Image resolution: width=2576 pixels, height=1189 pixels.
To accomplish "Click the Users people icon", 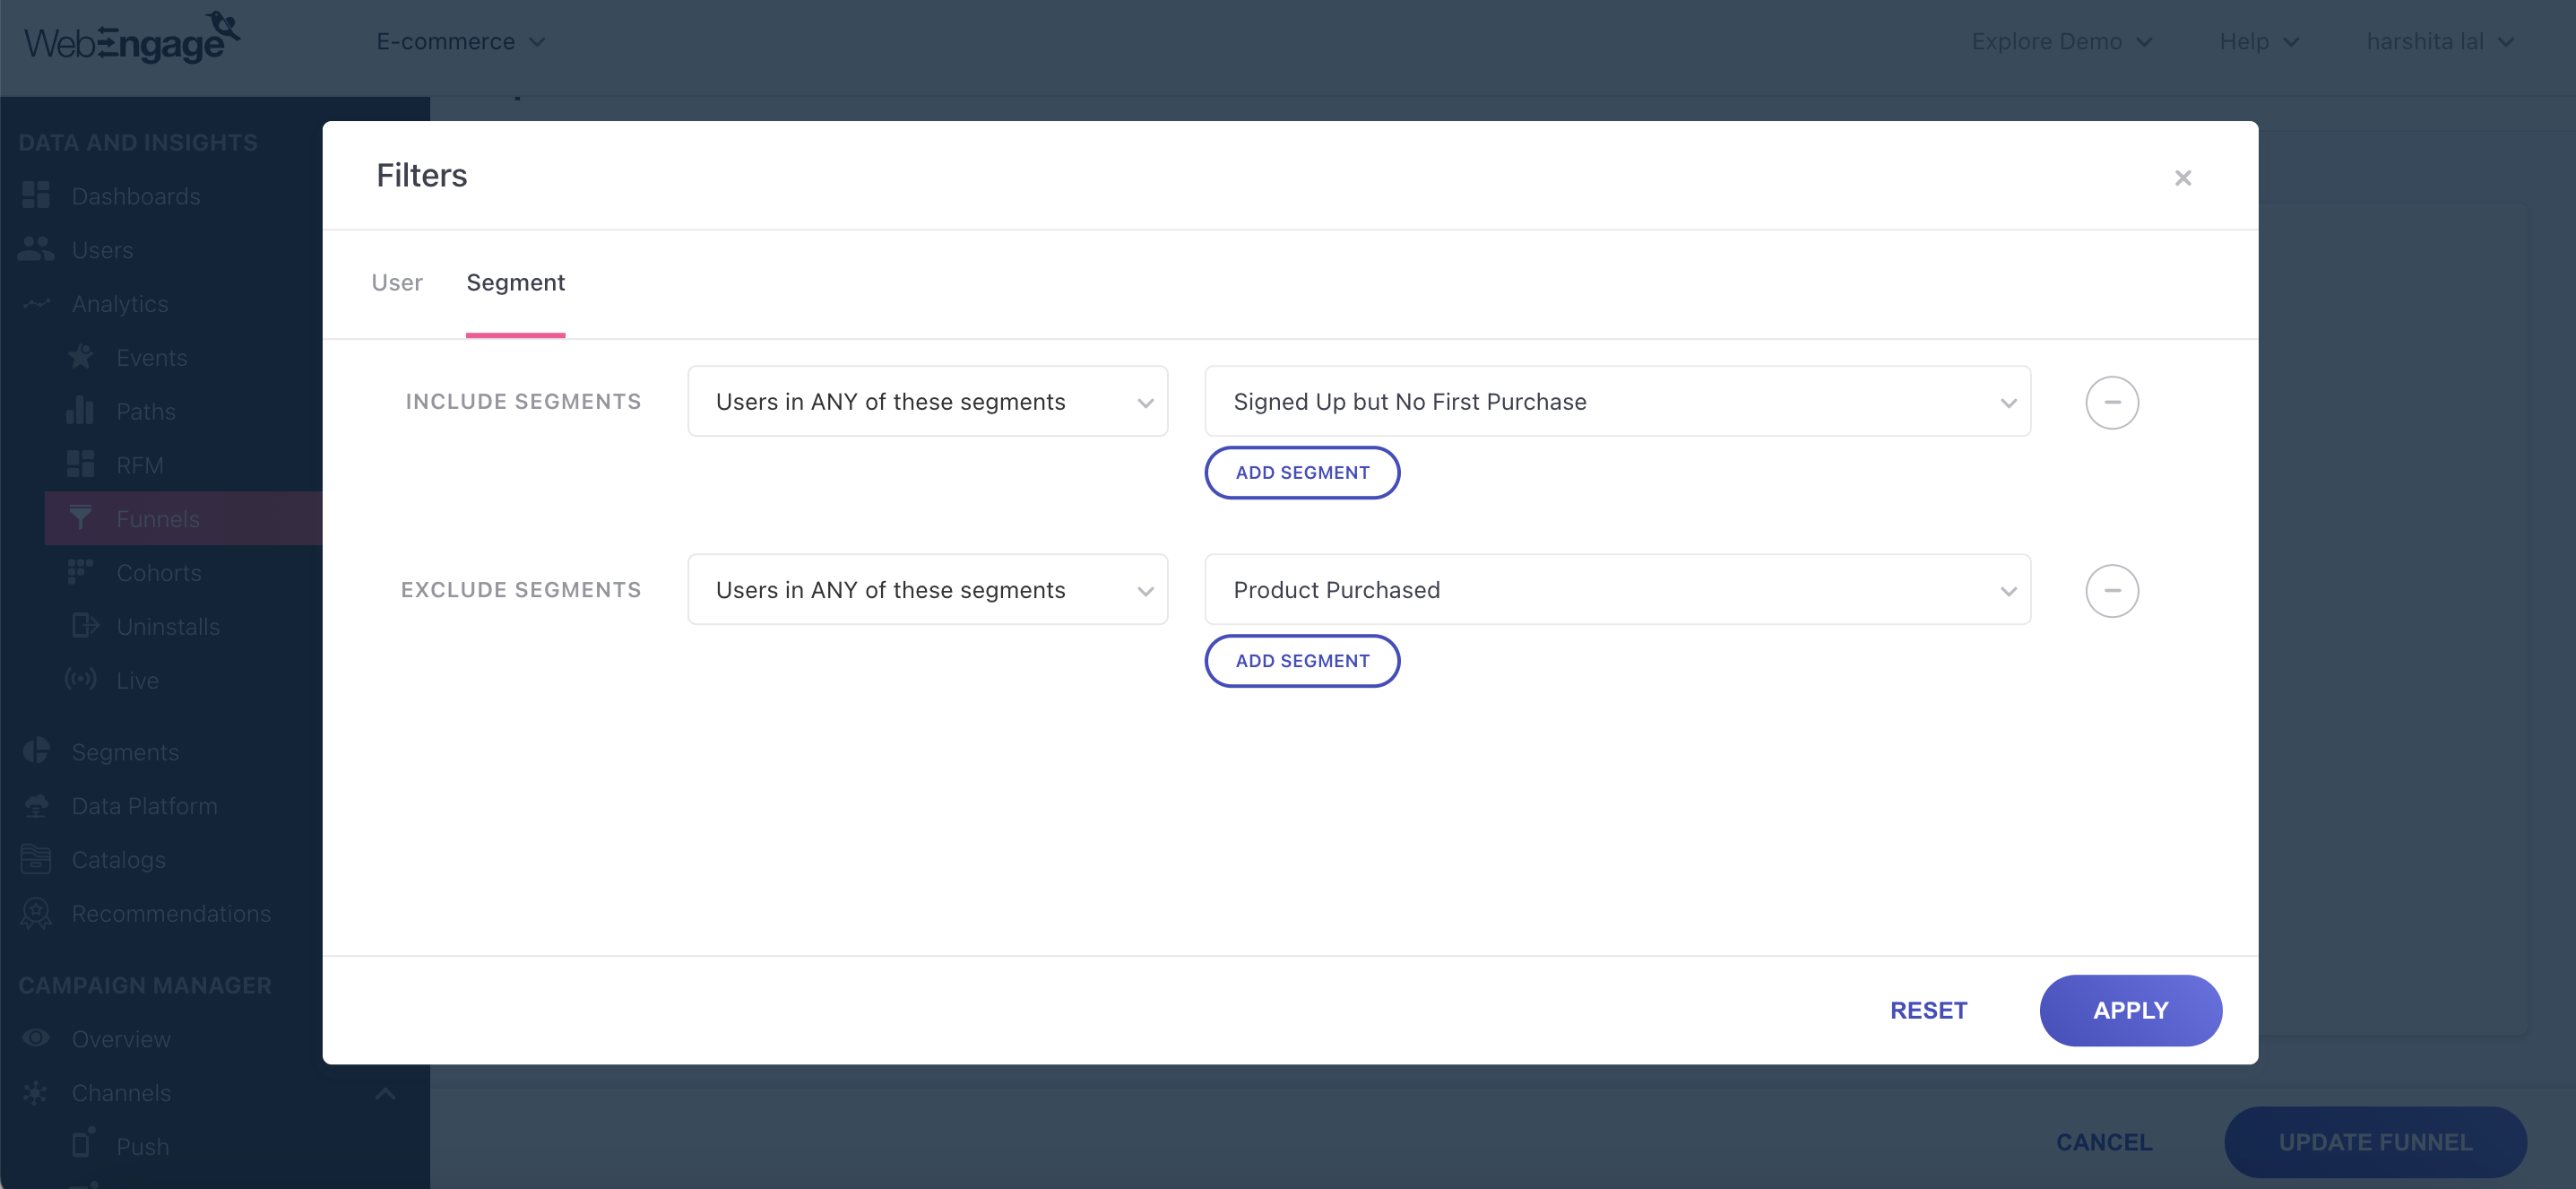I will pyautogui.click(x=36, y=249).
